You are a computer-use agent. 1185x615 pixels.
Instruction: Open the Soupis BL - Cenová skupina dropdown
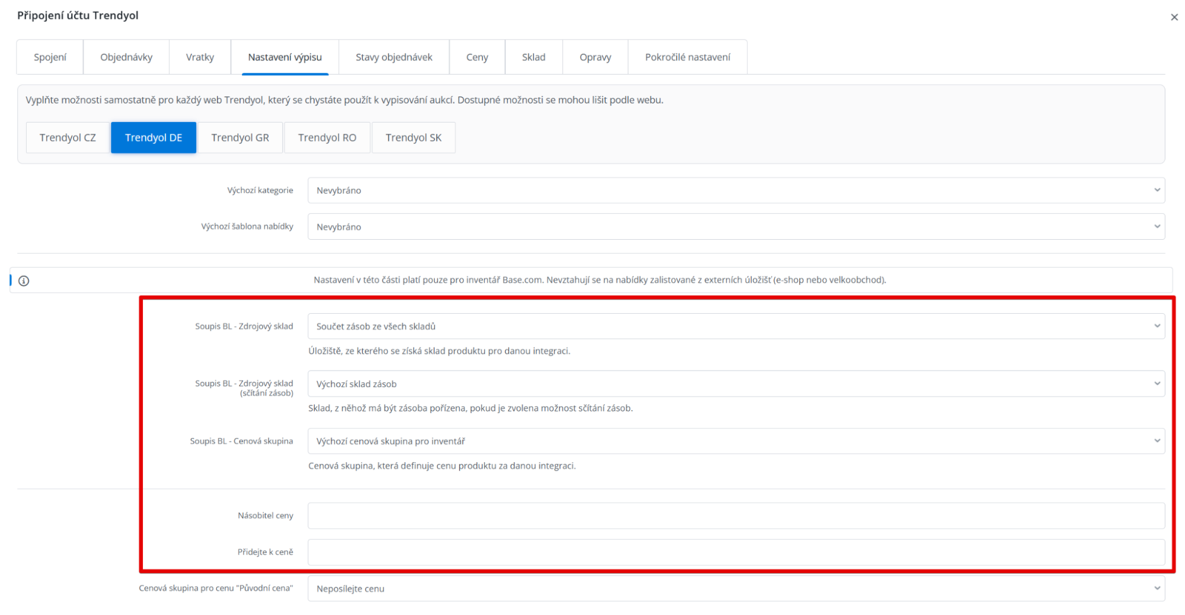coord(736,441)
